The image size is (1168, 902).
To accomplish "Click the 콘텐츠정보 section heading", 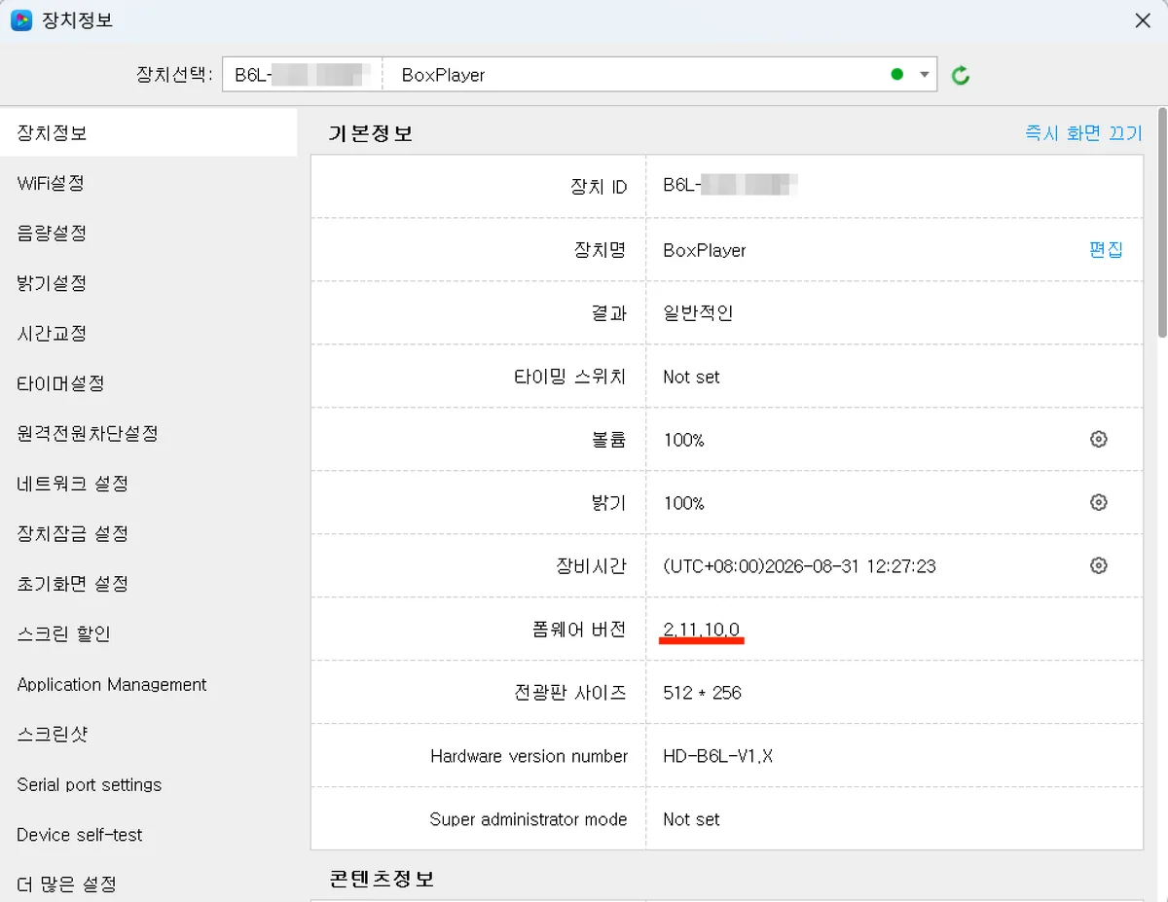I will pyautogui.click(x=382, y=879).
